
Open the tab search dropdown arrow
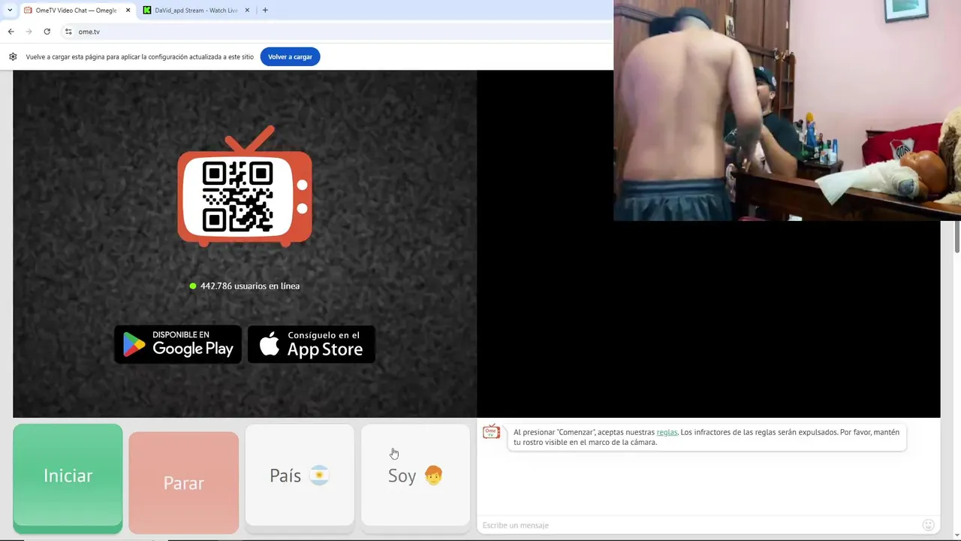(x=10, y=10)
